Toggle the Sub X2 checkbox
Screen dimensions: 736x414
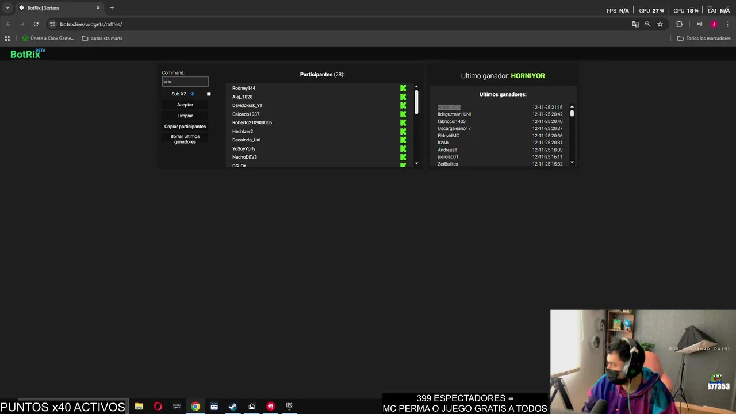coord(209,94)
